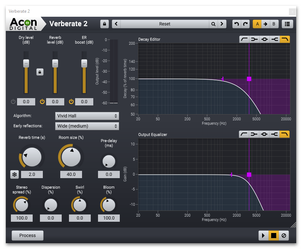Image resolution: width=302 pixels, height=249 pixels.
Task: Open the plugin menu list icon
Action: pyautogui.click(x=287, y=24)
